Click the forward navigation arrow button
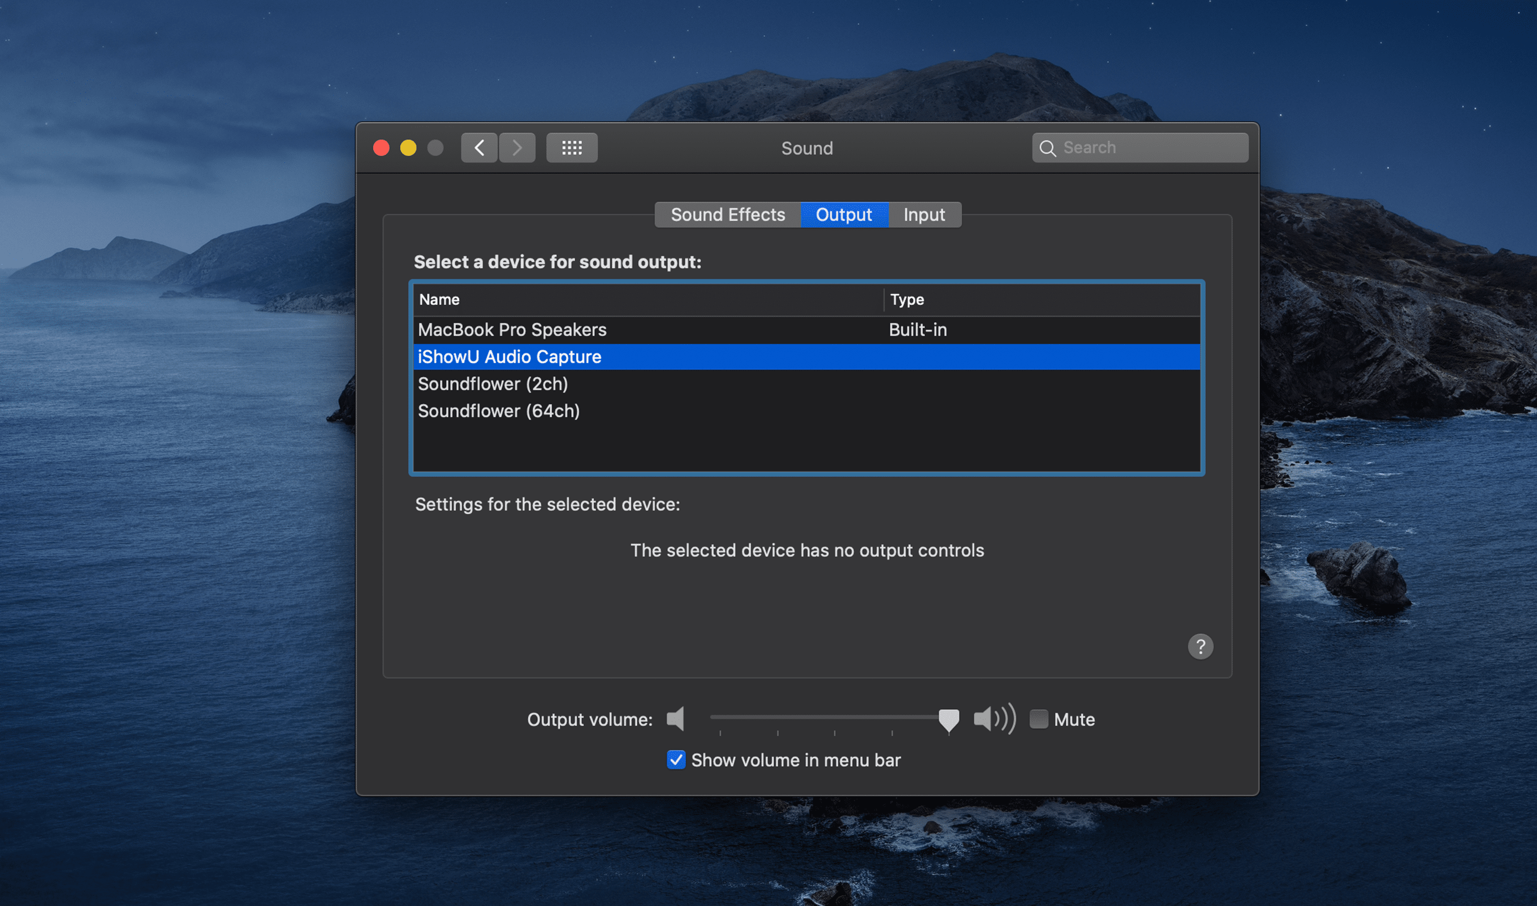 click(x=517, y=148)
